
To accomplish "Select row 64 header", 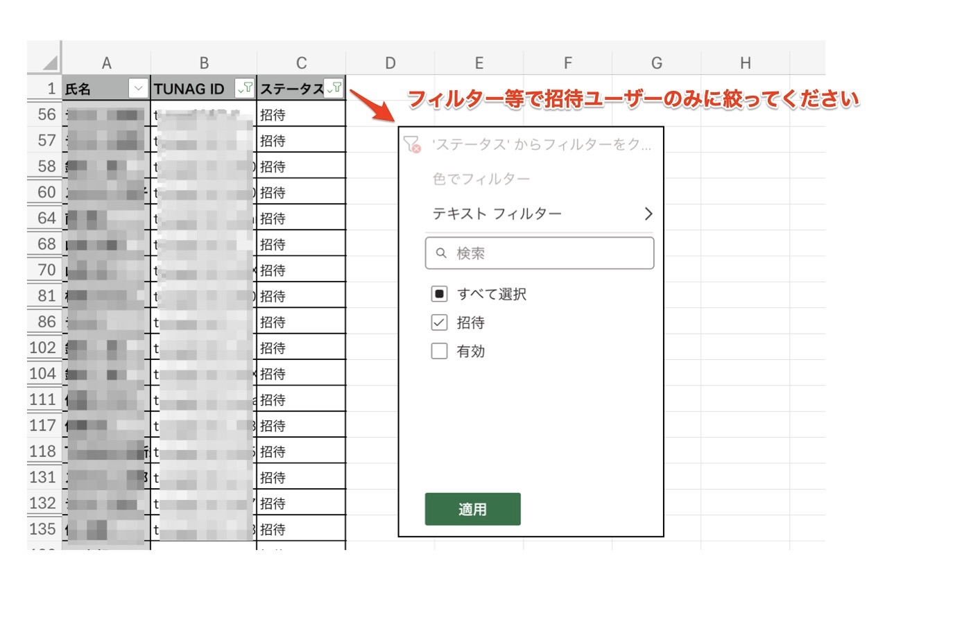I will (x=44, y=218).
